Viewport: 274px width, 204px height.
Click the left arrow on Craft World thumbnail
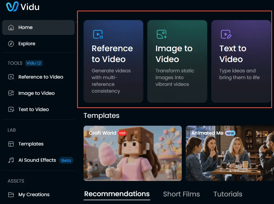click(92, 153)
